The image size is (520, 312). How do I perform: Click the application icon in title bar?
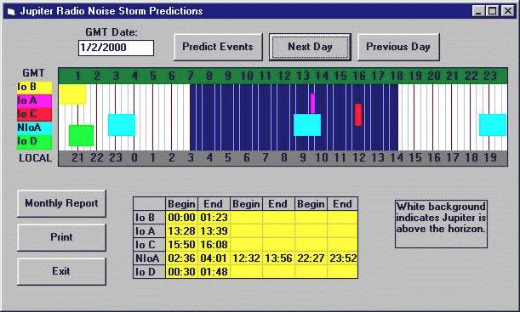coord(11,12)
